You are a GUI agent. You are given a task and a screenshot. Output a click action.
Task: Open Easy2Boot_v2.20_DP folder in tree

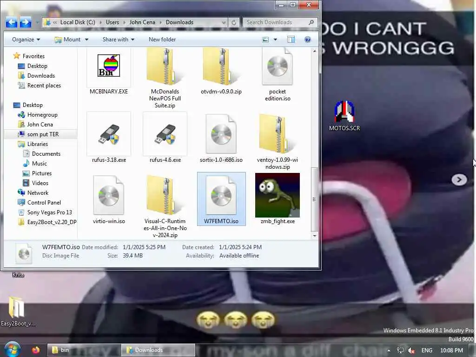pyautogui.click(x=52, y=222)
